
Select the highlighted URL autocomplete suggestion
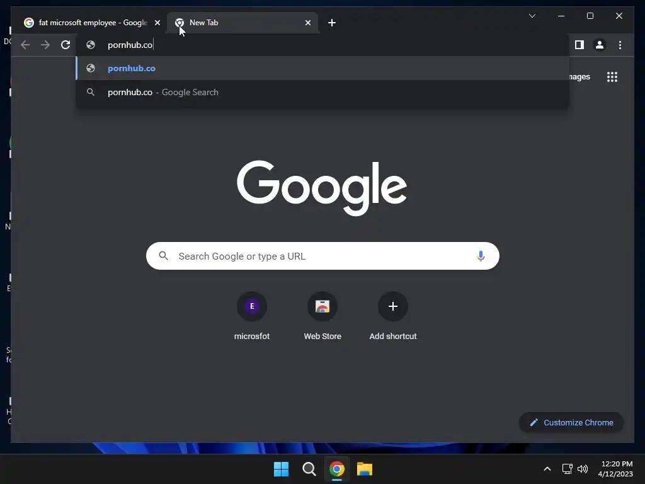tap(322, 68)
